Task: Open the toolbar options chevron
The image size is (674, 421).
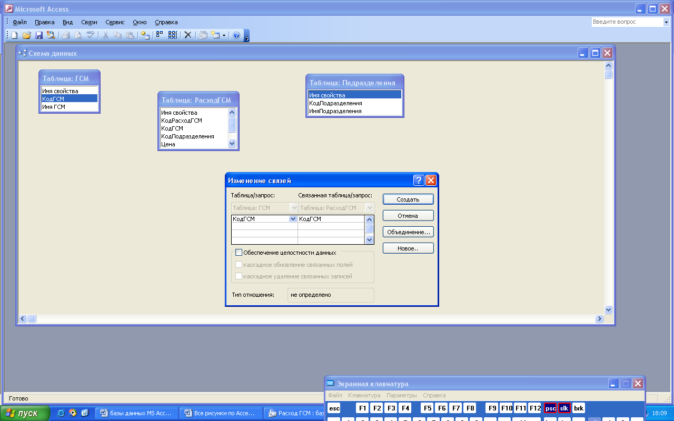Action: 247,36
